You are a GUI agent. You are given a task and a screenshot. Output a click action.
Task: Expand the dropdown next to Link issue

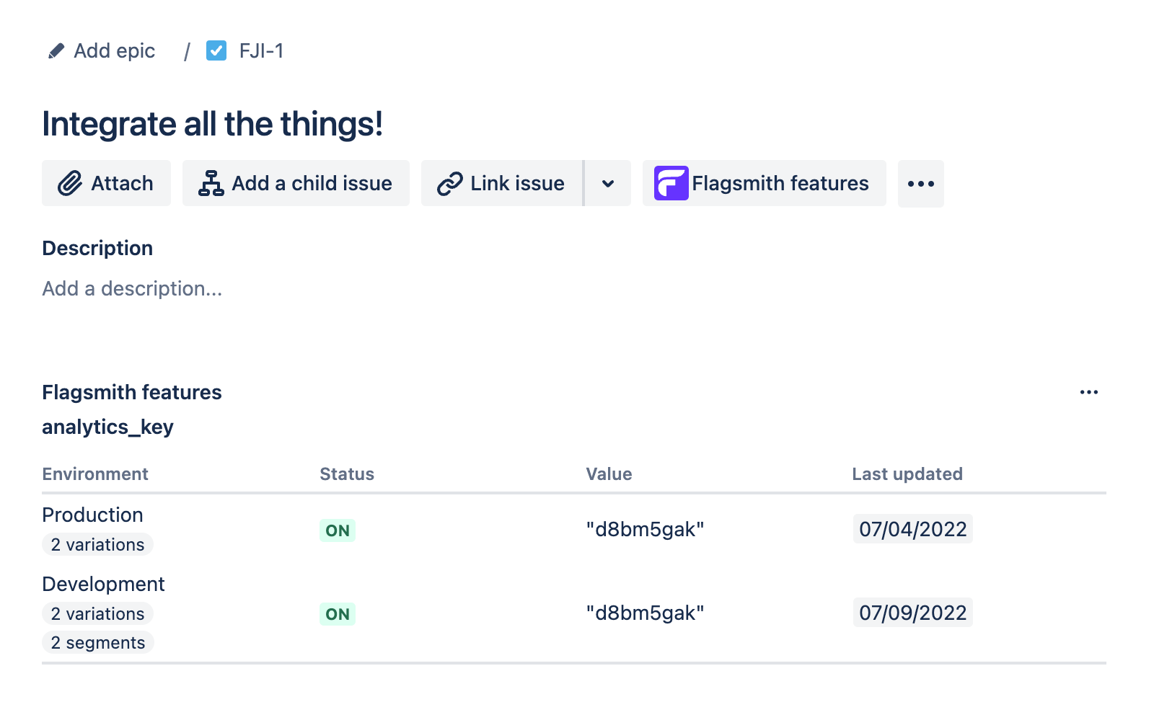607,183
